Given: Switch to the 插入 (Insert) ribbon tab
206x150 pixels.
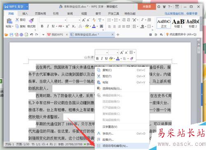Looking at the screenshot, I should pos(25,14).
